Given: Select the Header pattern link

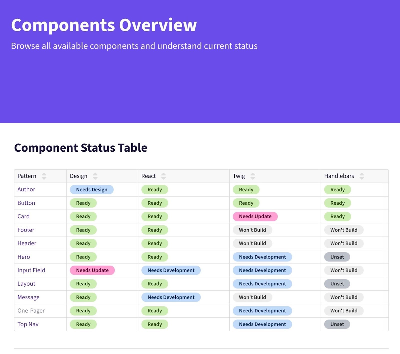Looking at the screenshot, I should click(27, 243).
